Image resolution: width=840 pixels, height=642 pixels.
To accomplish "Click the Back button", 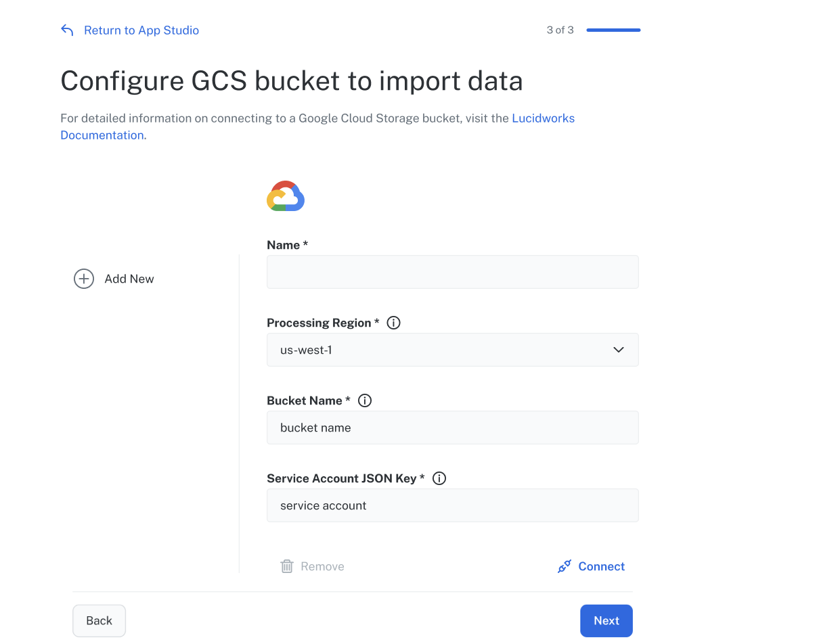I will (99, 620).
